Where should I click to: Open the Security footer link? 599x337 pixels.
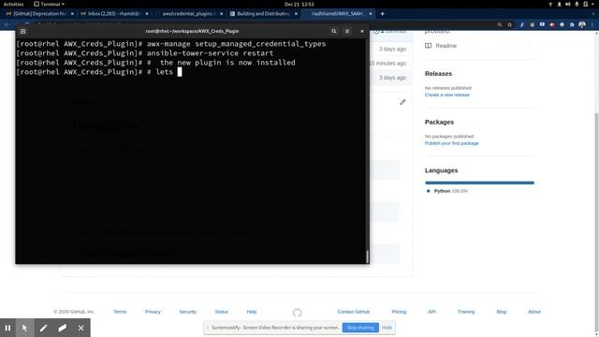pos(187,312)
